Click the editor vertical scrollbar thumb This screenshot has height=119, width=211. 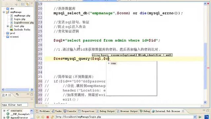pos(205,66)
